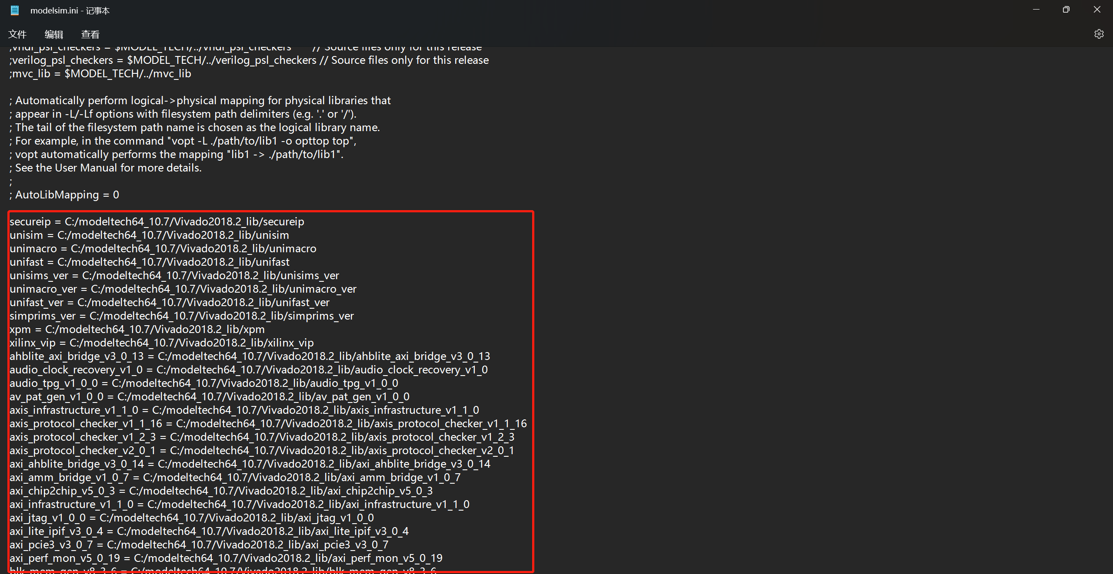
Task: Click the xpm library path line
Action: (137, 330)
